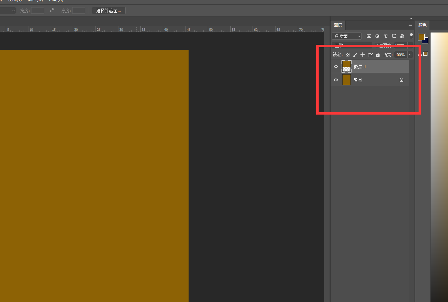Click the background color swatch
Viewport: 448px width, 302px height.
(426, 41)
